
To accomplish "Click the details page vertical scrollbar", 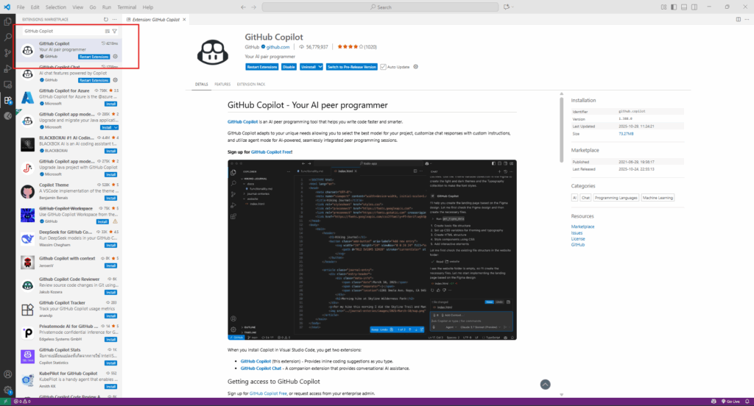I will (x=561, y=130).
